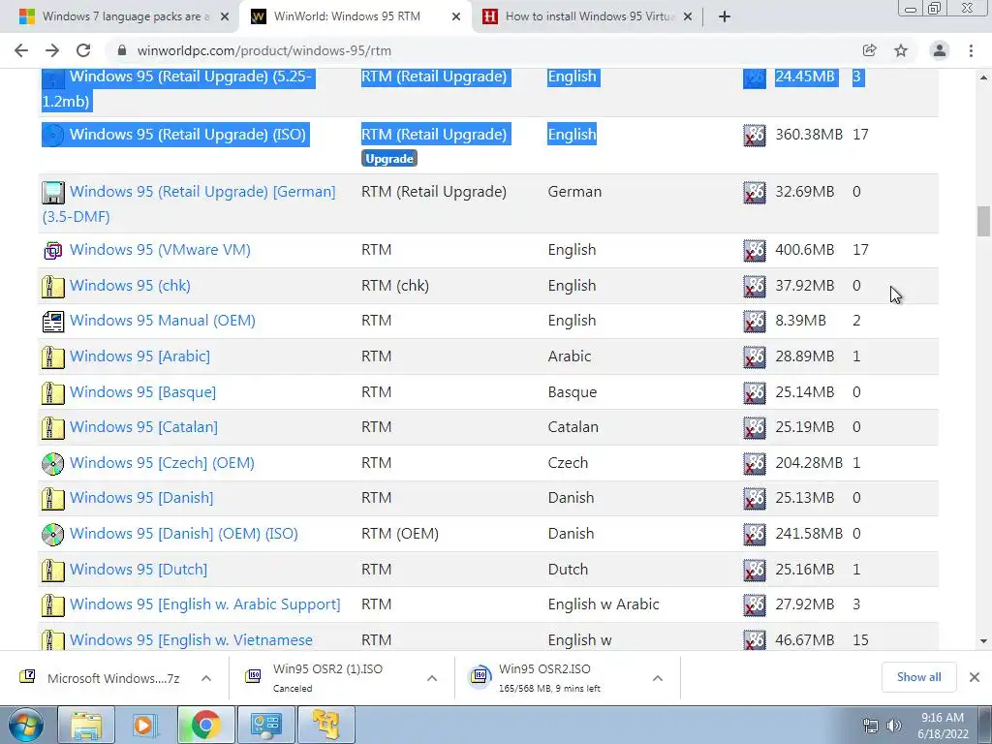The width and height of the screenshot is (992, 744).
Task: Open Windows 95 [English w. Arabic Support] link
Action: (205, 604)
